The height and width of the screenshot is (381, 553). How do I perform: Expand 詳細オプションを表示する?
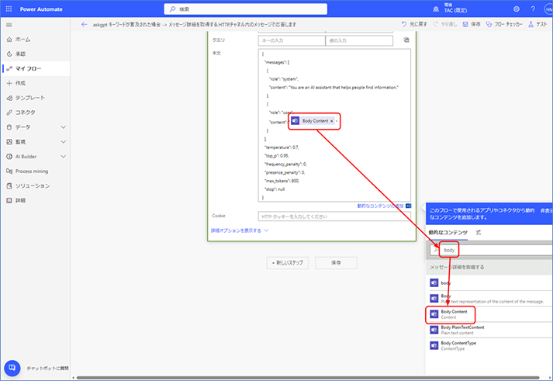[240, 230]
